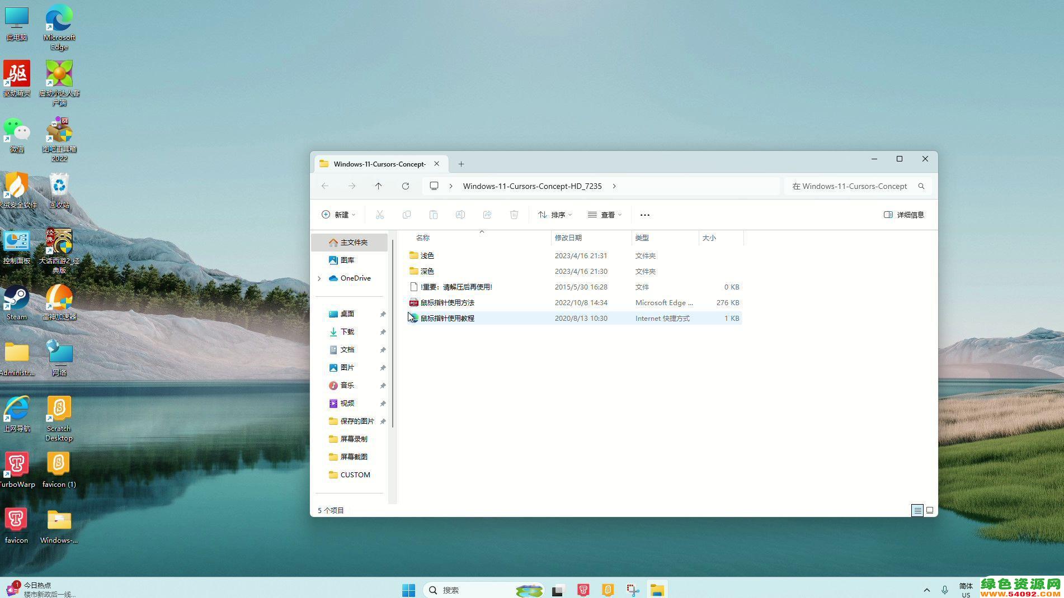Refresh the folder view
The image size is (1064, 598).
point(406,186)
